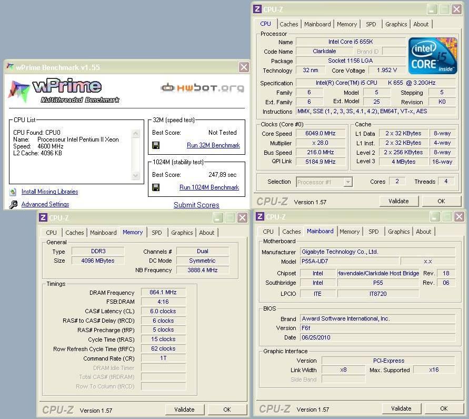Click the Multiplier value x 28.0
The image size is (469, 419).
point(321,143)
